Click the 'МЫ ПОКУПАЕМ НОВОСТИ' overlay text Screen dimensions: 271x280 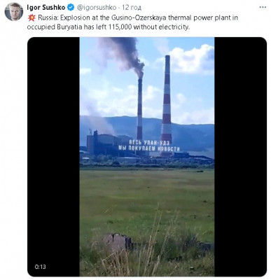[x=149, y=148]
